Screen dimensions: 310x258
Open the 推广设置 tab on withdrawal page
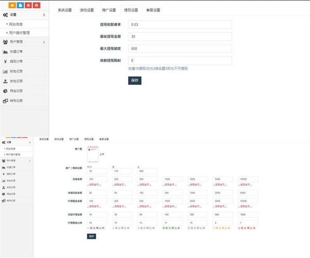pos(109,10)
